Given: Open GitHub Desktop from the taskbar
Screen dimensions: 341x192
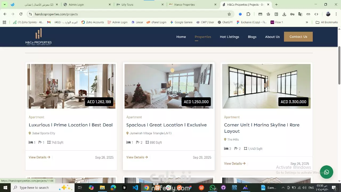Looking at the screenshot, I should [223, 187].
